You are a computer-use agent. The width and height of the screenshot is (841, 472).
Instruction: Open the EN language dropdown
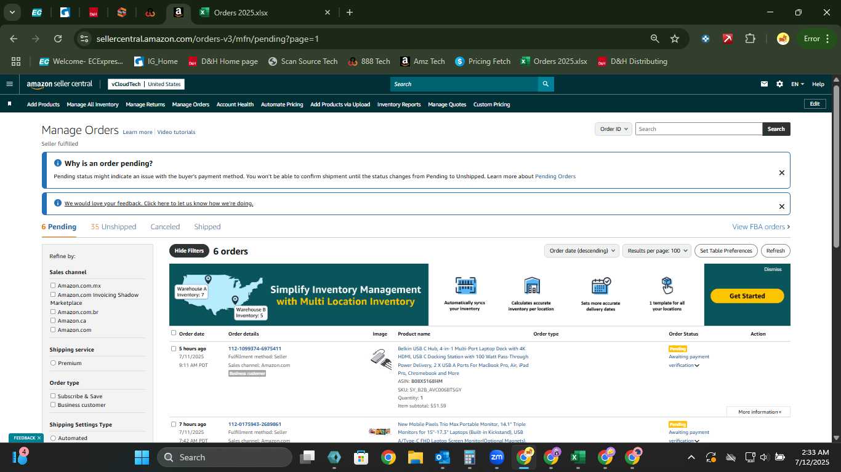click(x=797, y=84)
